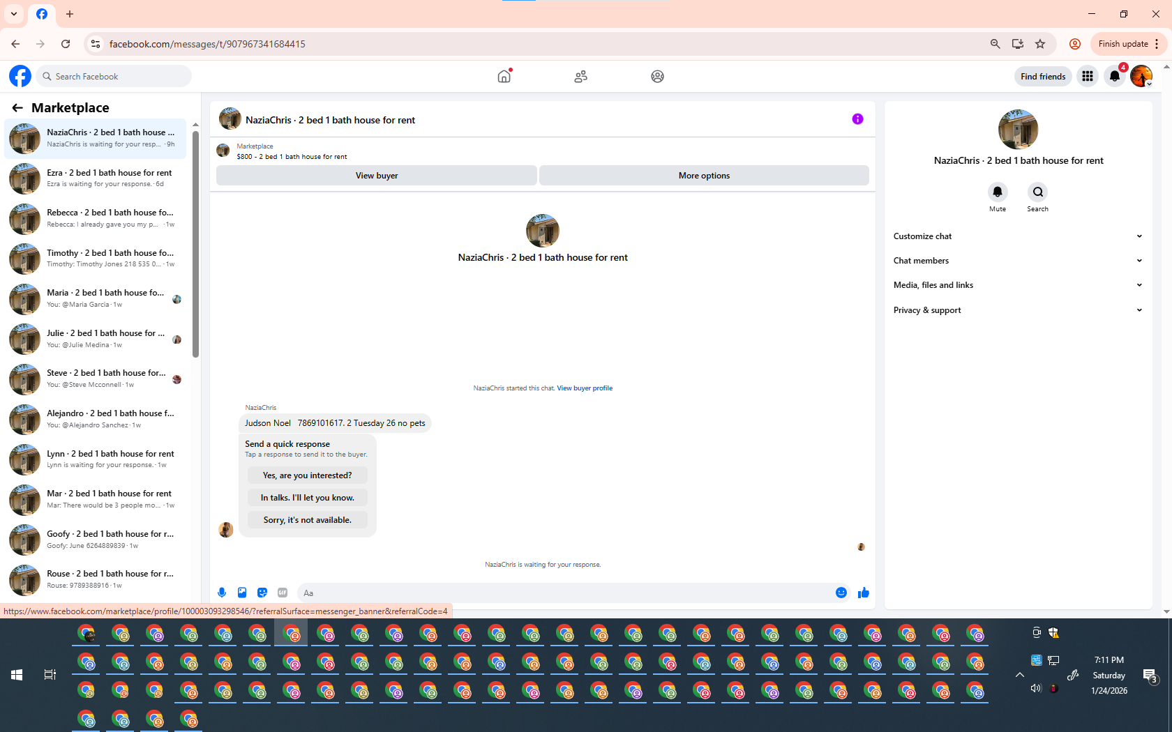The height and width of the screenshot is (732, 1172).
Task: Send quick reply 'In talks. I'll let you know.'
Action: pyautogui.click(x=308, y=498)
